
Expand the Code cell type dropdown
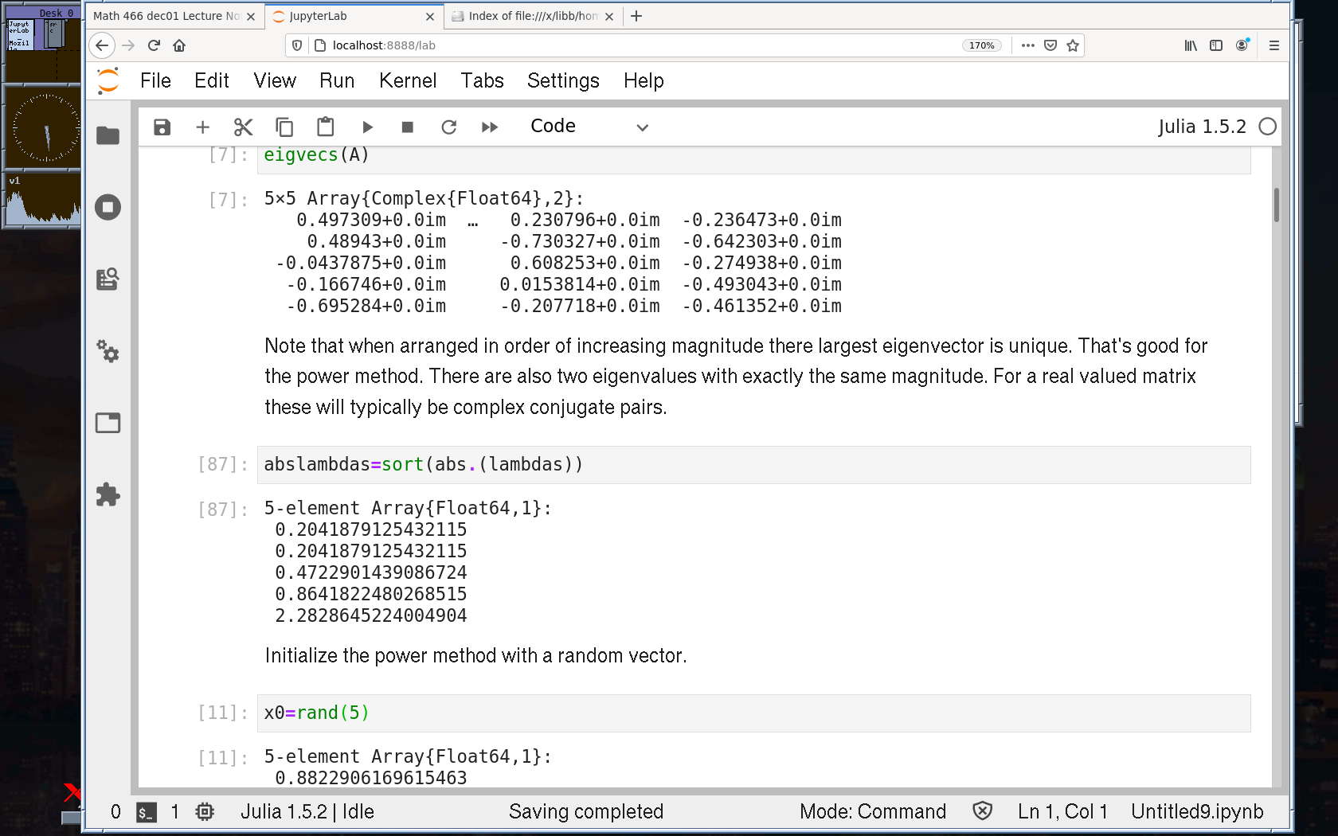(589, 127)
